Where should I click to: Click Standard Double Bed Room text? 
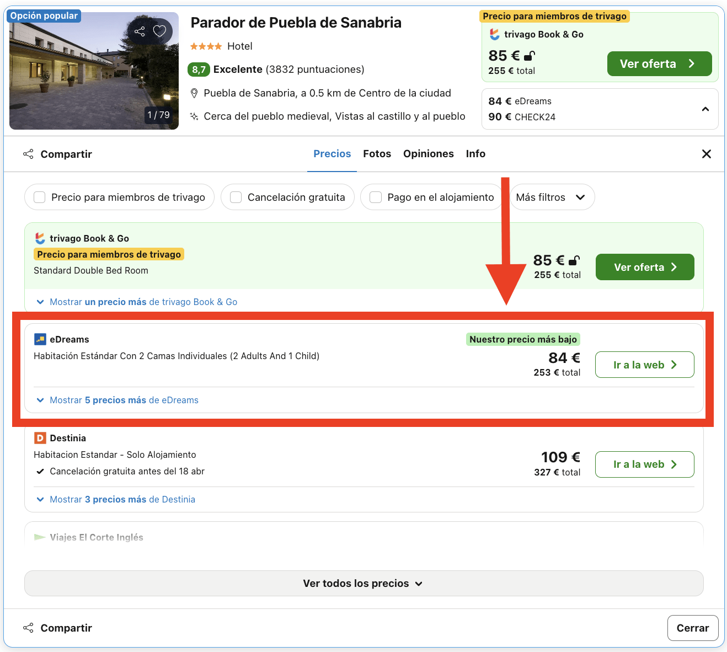(x=91, y=270)
